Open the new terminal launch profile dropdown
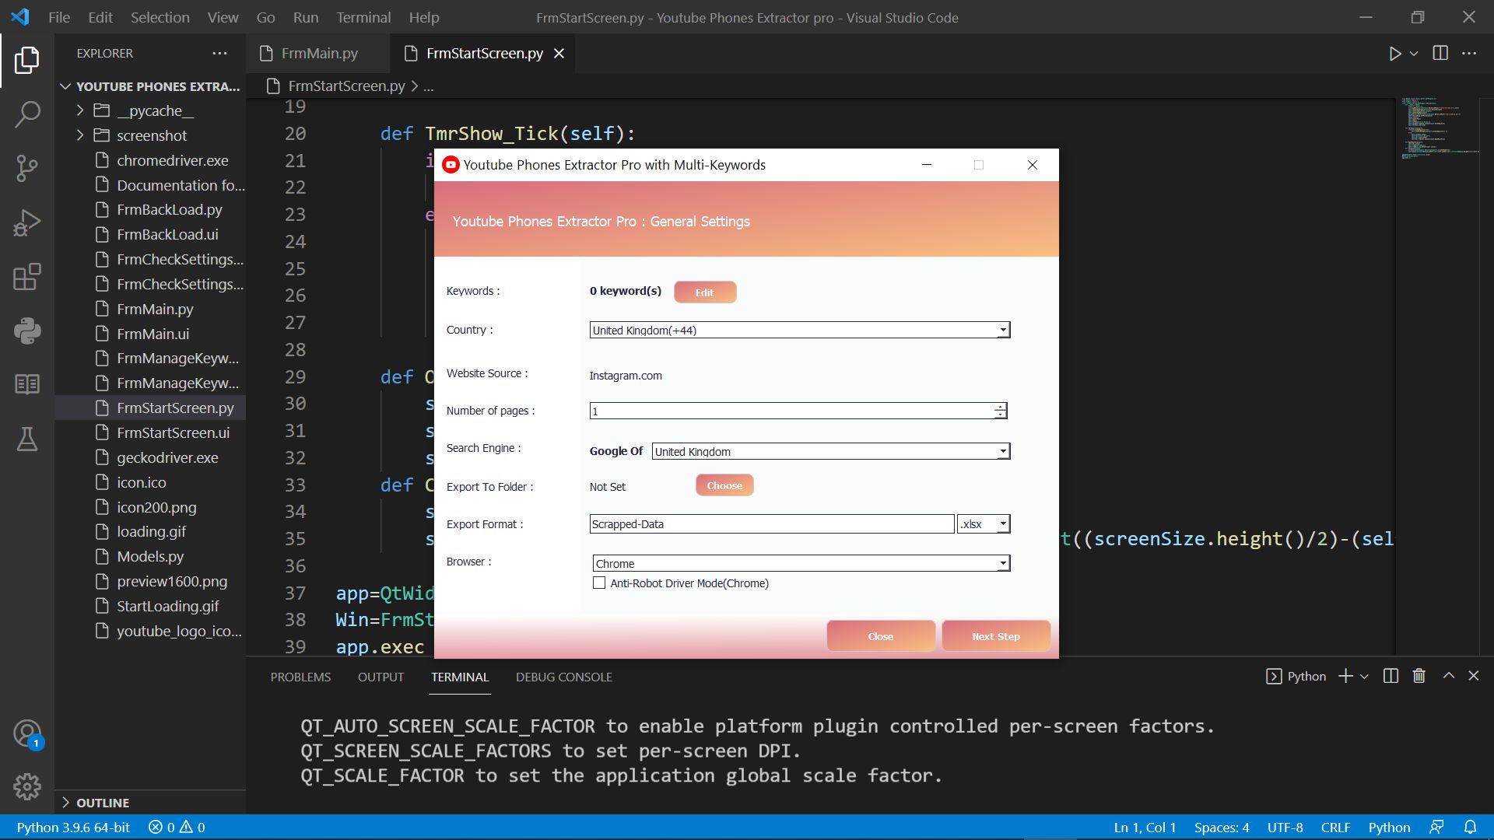 1364,677
